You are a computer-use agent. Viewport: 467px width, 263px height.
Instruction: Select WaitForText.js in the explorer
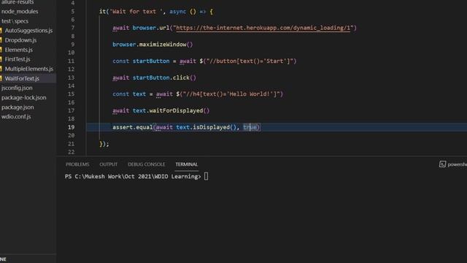coord(22,78)
